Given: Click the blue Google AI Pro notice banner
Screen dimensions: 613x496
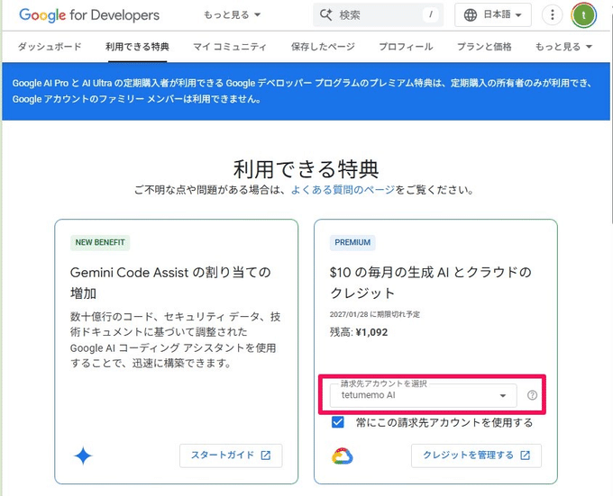Looking at the screenshot, I should 306,91.
